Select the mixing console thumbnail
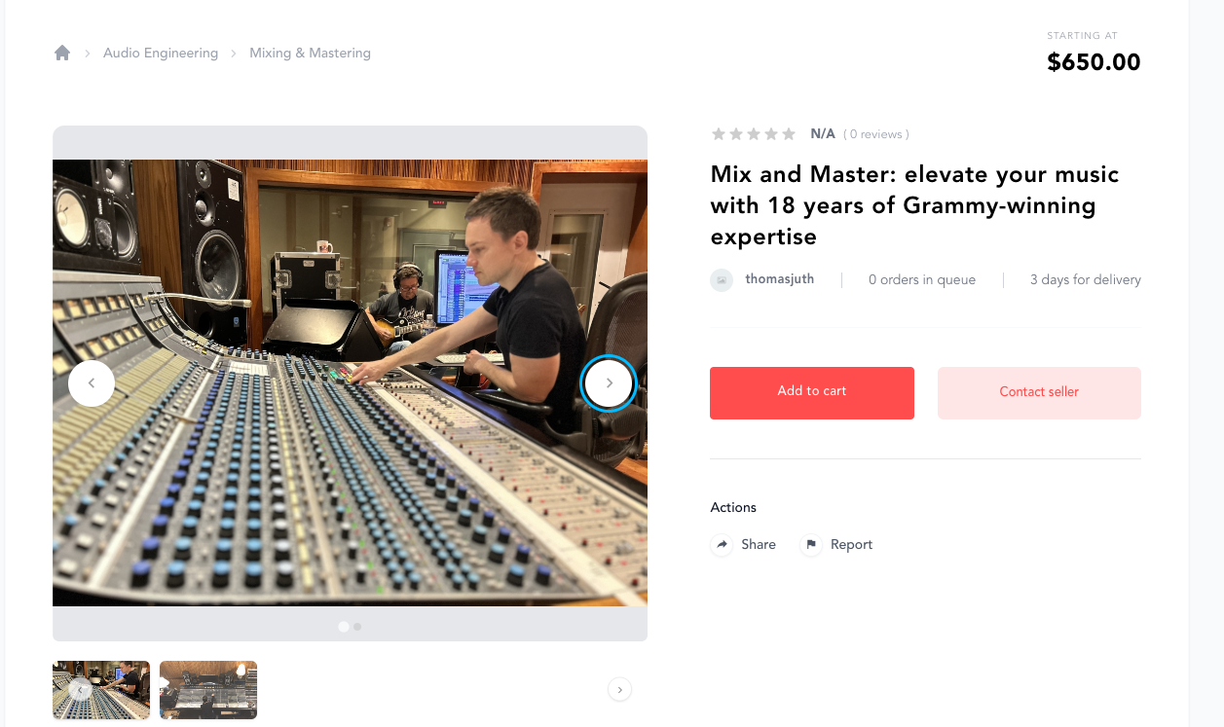 tap(101, 690)
